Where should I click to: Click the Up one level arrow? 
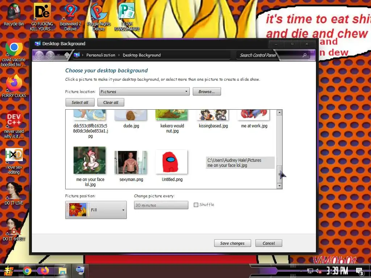point(67,55)
